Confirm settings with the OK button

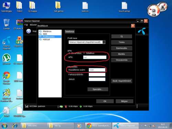click(105, 101)
